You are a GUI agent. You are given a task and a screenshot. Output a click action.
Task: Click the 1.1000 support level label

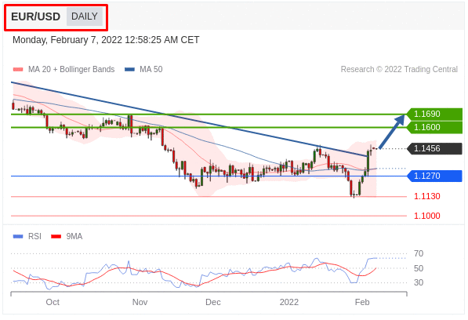tap(426, 216)
